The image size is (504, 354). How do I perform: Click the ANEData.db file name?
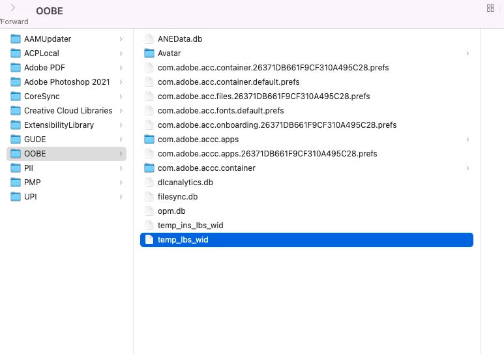point(180,39)
